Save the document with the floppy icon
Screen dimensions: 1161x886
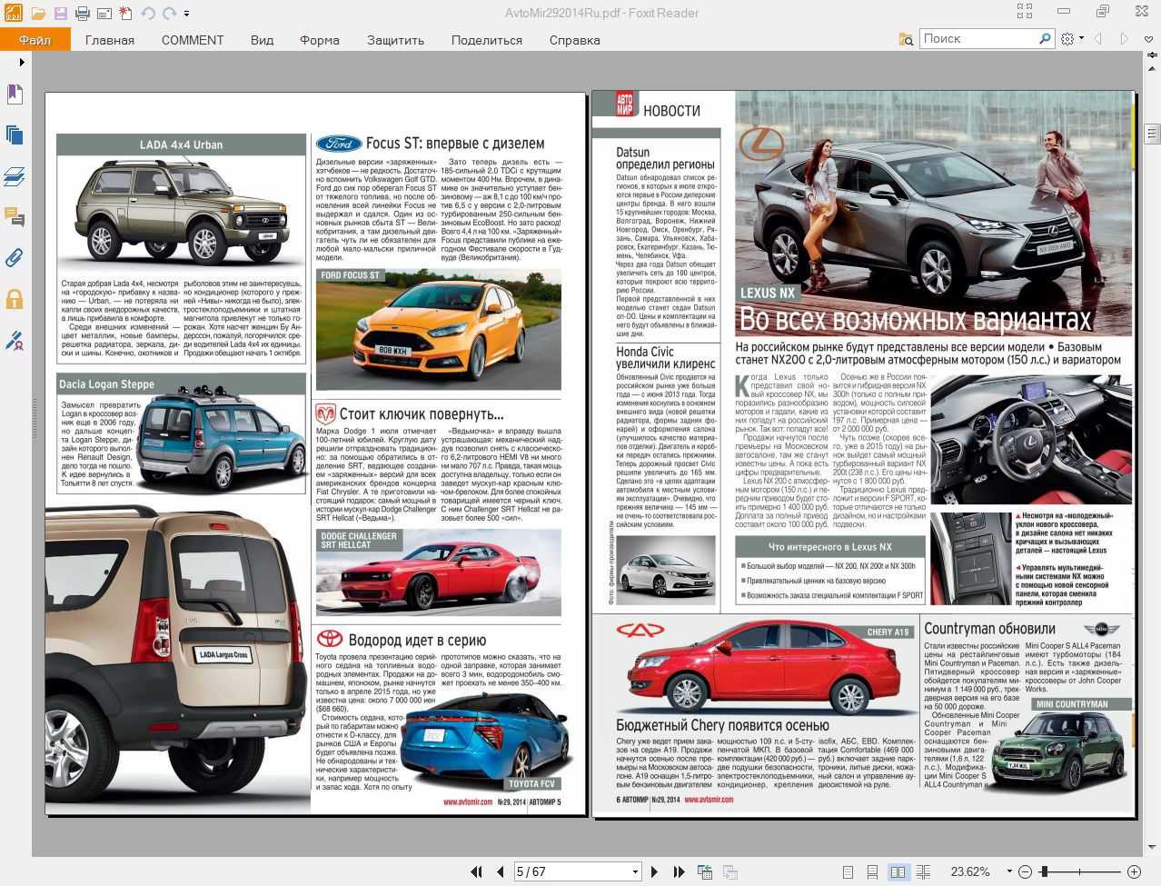coord(60,13)
